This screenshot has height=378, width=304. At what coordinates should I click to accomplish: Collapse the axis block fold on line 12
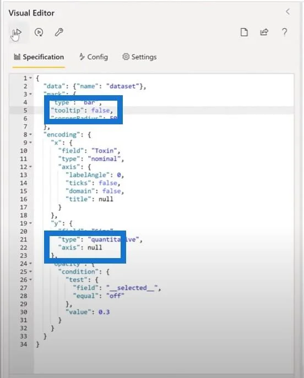pyautogui.click(x=31, y=167)
